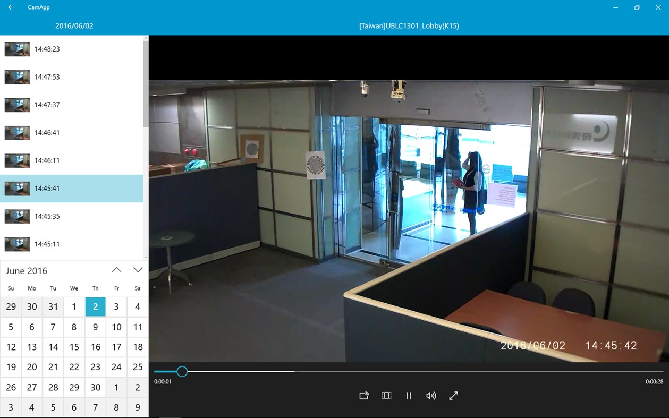This screenshot has width=669, height=418.
Task: Go to previous month with the up chevron
Action: click(x=116, y=270)
